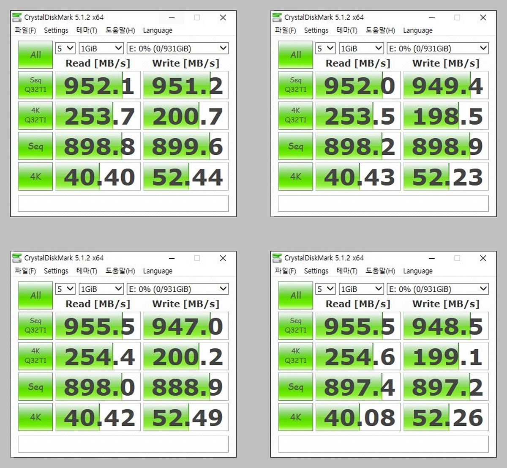Run All tests in the top-right window
This screenshot has width=507, height=468.
(296, 55)
